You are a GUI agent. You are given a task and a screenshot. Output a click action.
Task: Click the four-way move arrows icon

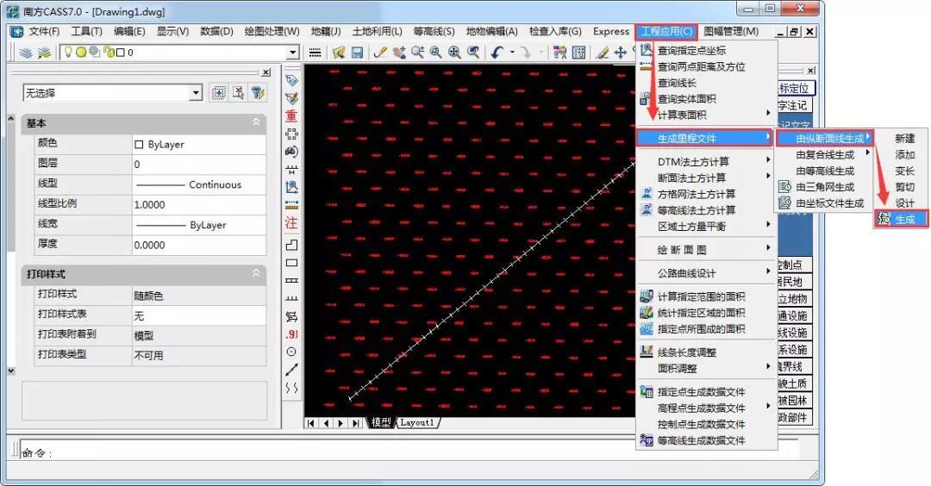click(x=621, y=53)
